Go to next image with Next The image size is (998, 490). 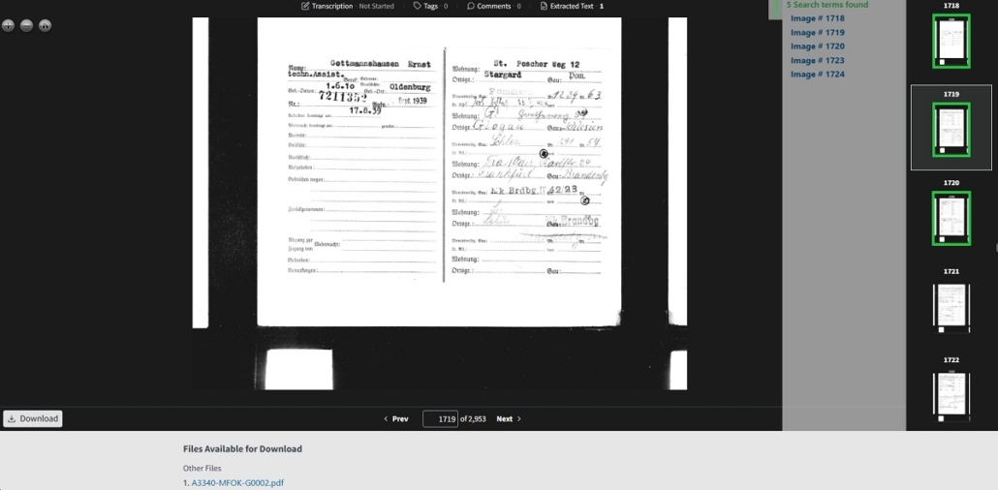point(509,418)
